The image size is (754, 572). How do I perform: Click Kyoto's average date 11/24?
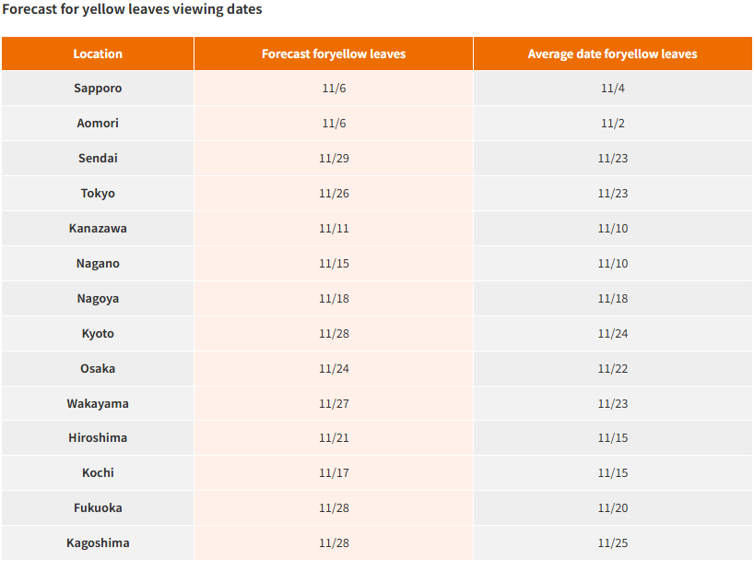[612, 334]
